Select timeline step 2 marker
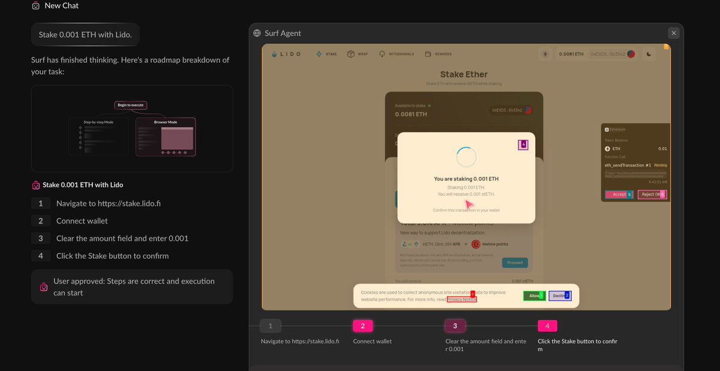Viewport: 720px width, 371px height. pos(363,326)
